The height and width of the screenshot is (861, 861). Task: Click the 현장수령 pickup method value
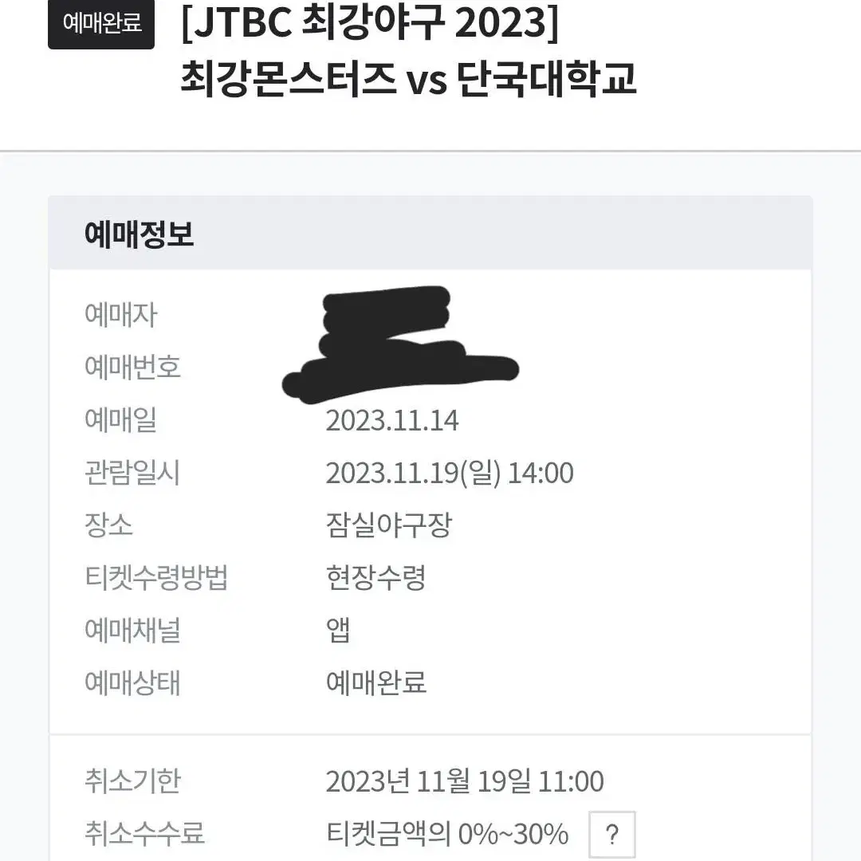(376, 577)
